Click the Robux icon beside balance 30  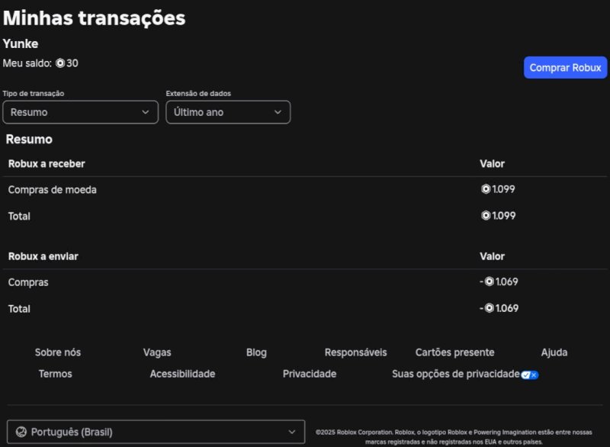coord(60,63)
